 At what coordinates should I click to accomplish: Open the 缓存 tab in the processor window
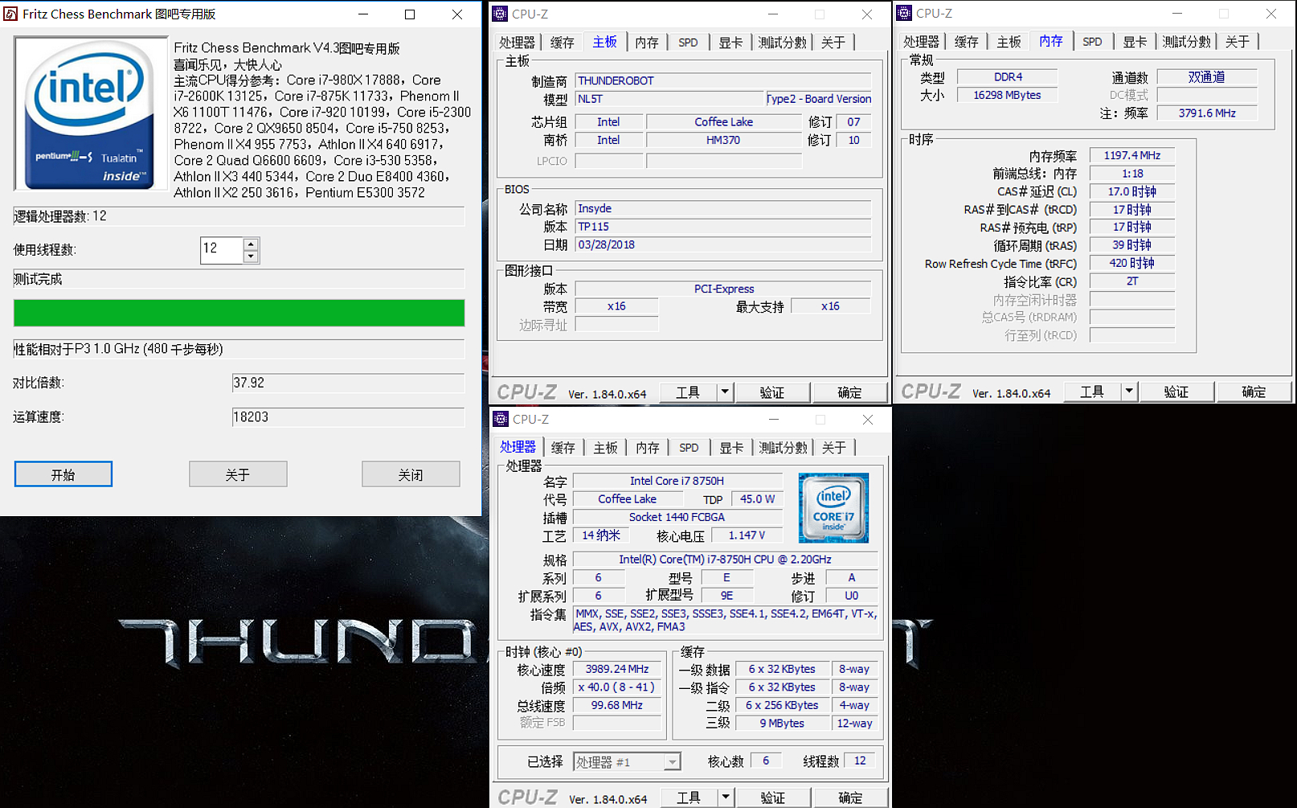563,448
